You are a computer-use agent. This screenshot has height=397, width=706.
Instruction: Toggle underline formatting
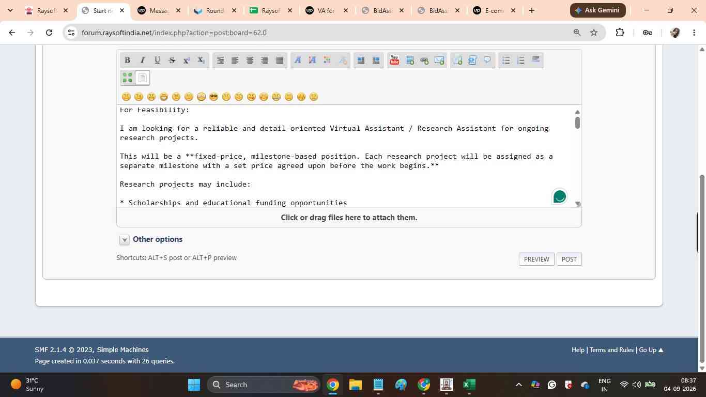pyautogui.click(x=157, y=60)
